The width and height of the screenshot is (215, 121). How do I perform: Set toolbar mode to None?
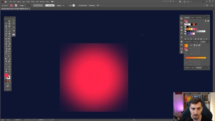tap(10, 81)
